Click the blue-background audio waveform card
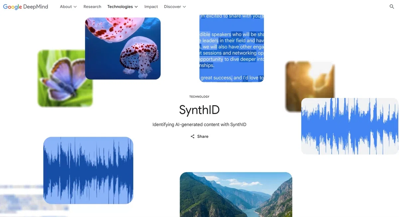The width and height of the screenshot is (399, 217). [x=88, y=170]
